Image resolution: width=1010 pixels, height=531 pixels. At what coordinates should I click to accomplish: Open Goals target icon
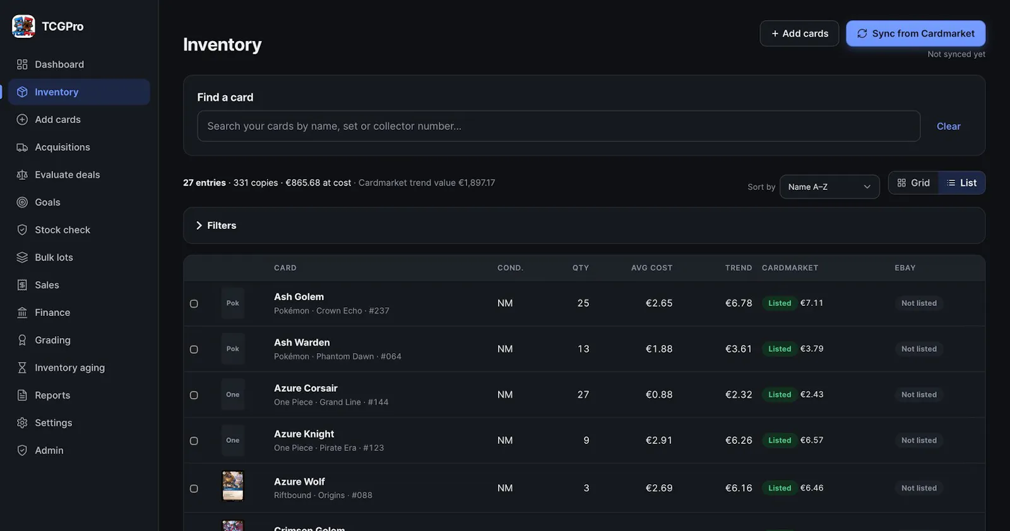(x=22, y=202)
